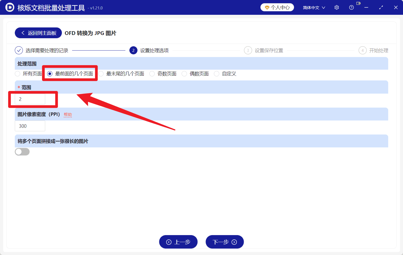The image size is (403, 255).
Task: Click the gold VIP badge icon on 个人中心
Action: [267, 7]
